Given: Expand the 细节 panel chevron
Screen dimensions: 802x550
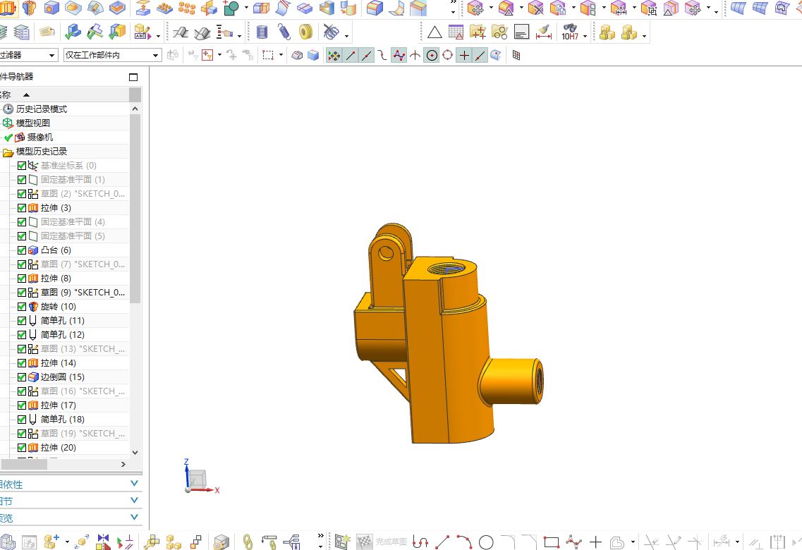Looking at the screenshot, I should (x=134, y=501).
